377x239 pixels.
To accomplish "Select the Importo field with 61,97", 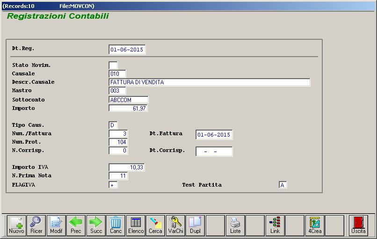I will tap(128, 108).
